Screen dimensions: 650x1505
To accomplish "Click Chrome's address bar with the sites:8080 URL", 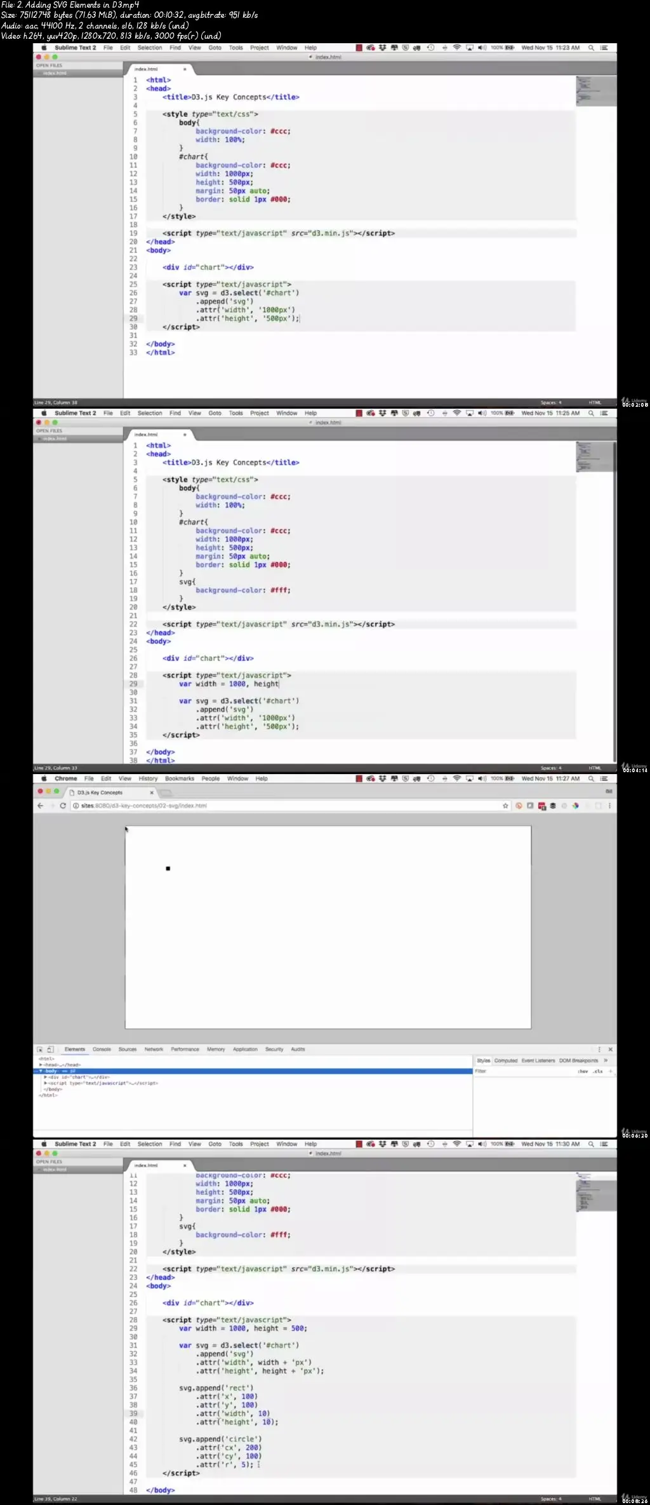I will [x=286, y=805].
